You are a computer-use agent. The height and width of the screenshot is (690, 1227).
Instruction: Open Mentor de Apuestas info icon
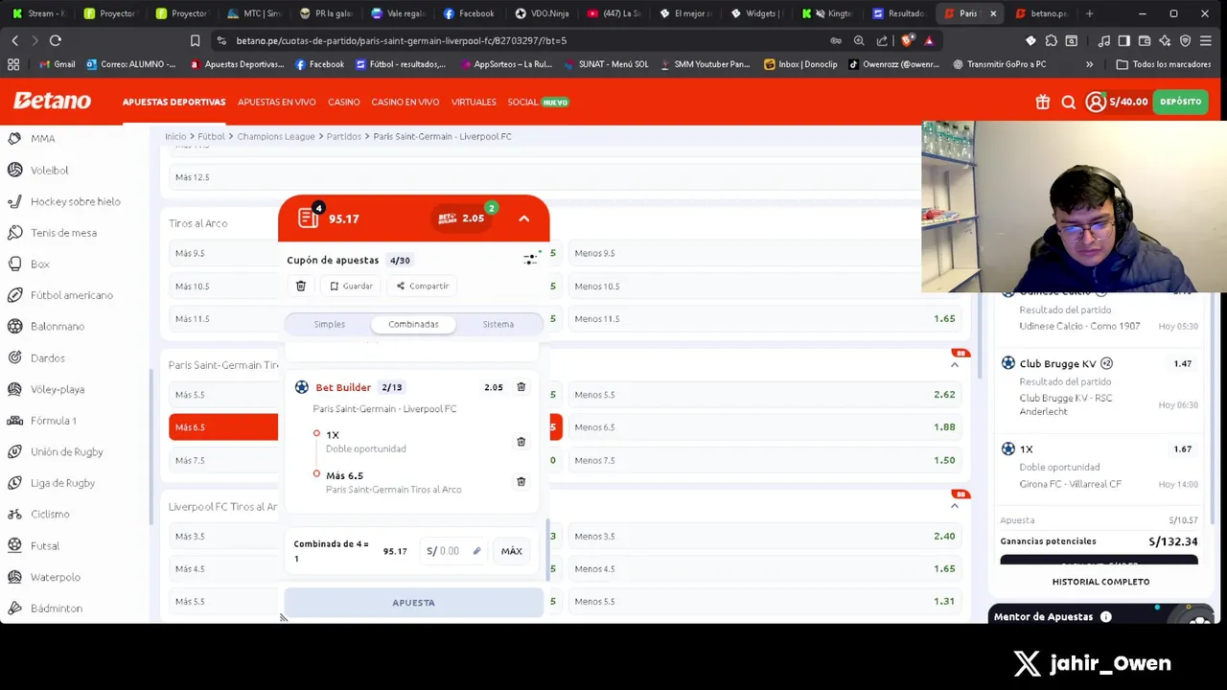[x=1105, y=617]
